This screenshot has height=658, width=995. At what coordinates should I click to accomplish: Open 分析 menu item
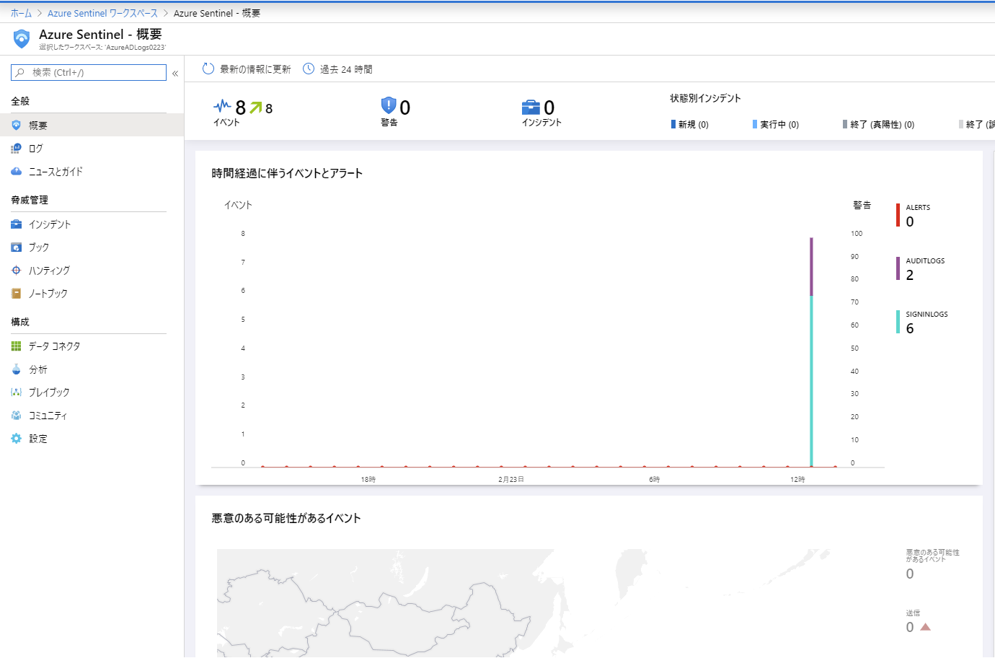point(92,369)
